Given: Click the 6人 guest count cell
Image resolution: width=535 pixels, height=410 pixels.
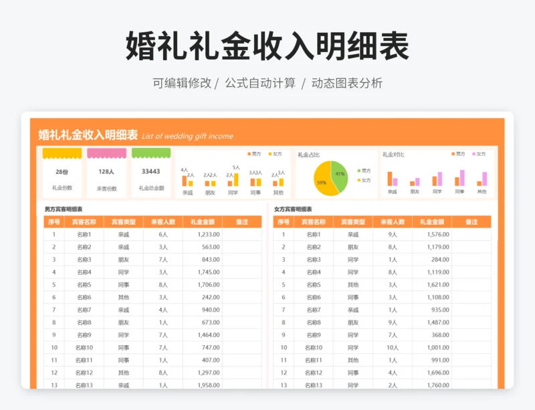Looking at the screenshot, I should coord(163,235).
